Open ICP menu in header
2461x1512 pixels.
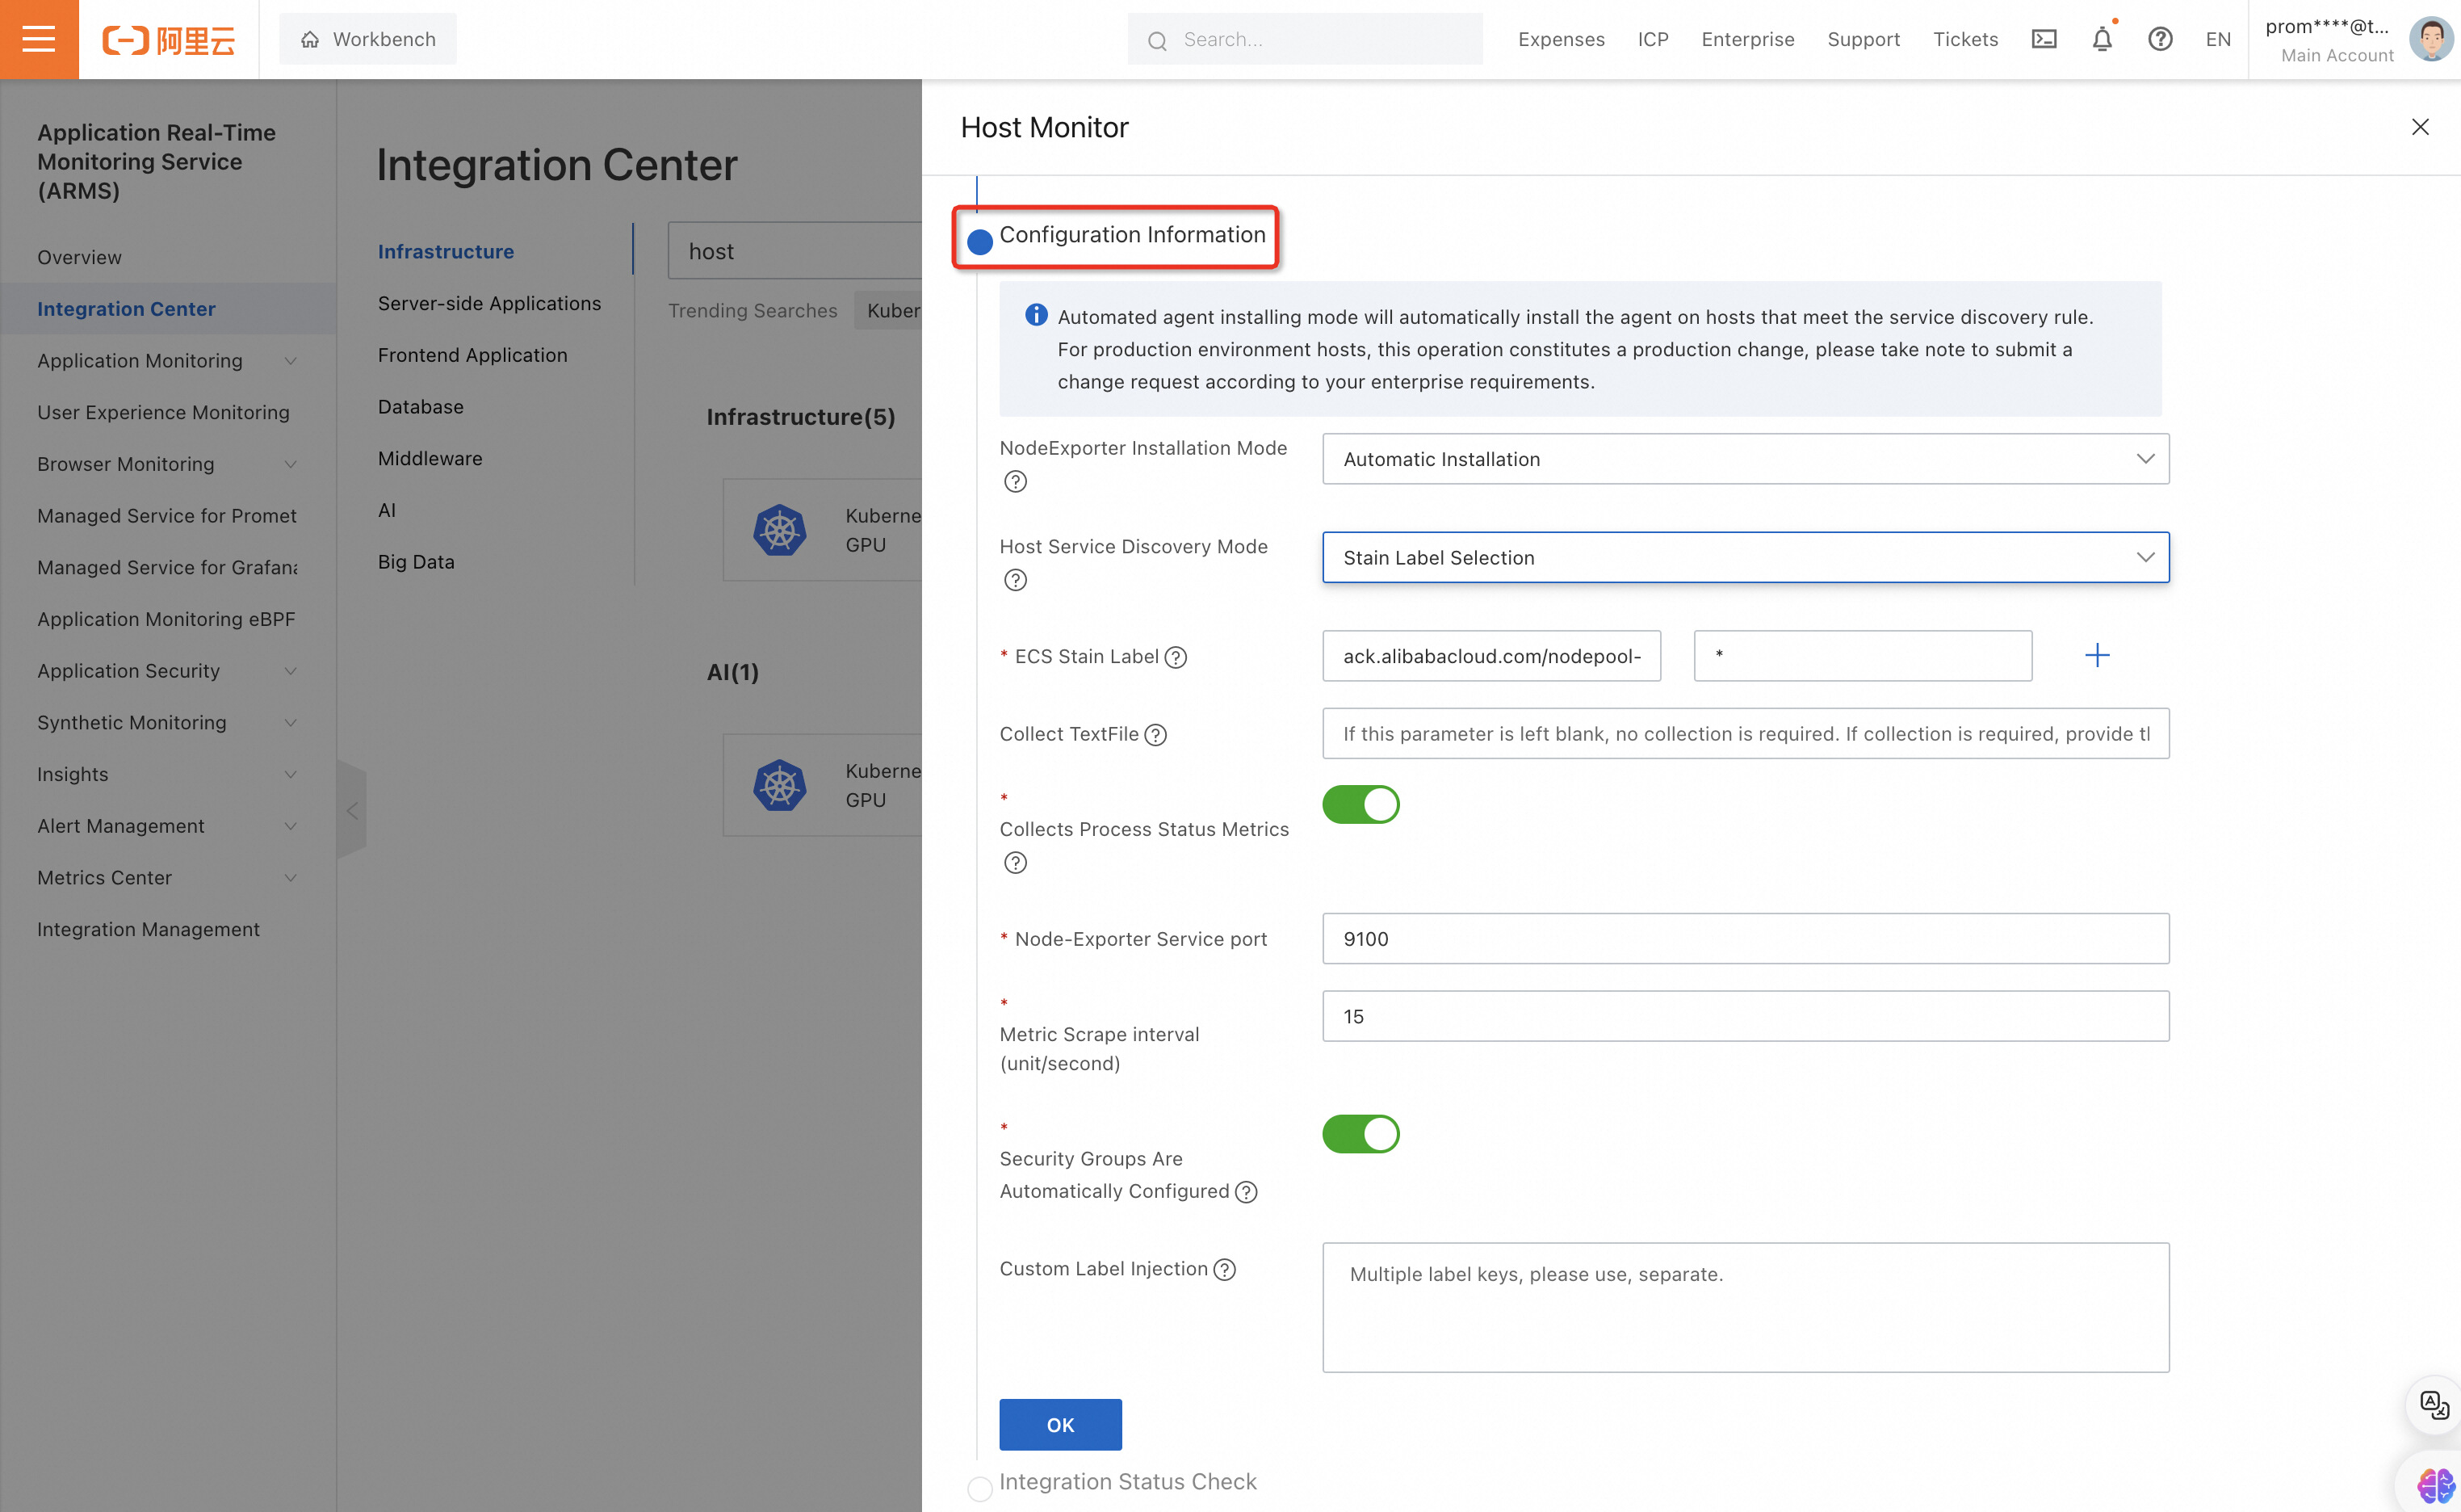point(1652,39)
